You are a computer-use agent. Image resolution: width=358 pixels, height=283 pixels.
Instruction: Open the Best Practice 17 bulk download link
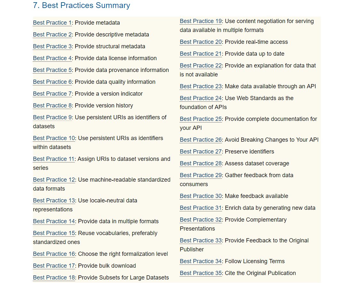(x=54, y=266)
